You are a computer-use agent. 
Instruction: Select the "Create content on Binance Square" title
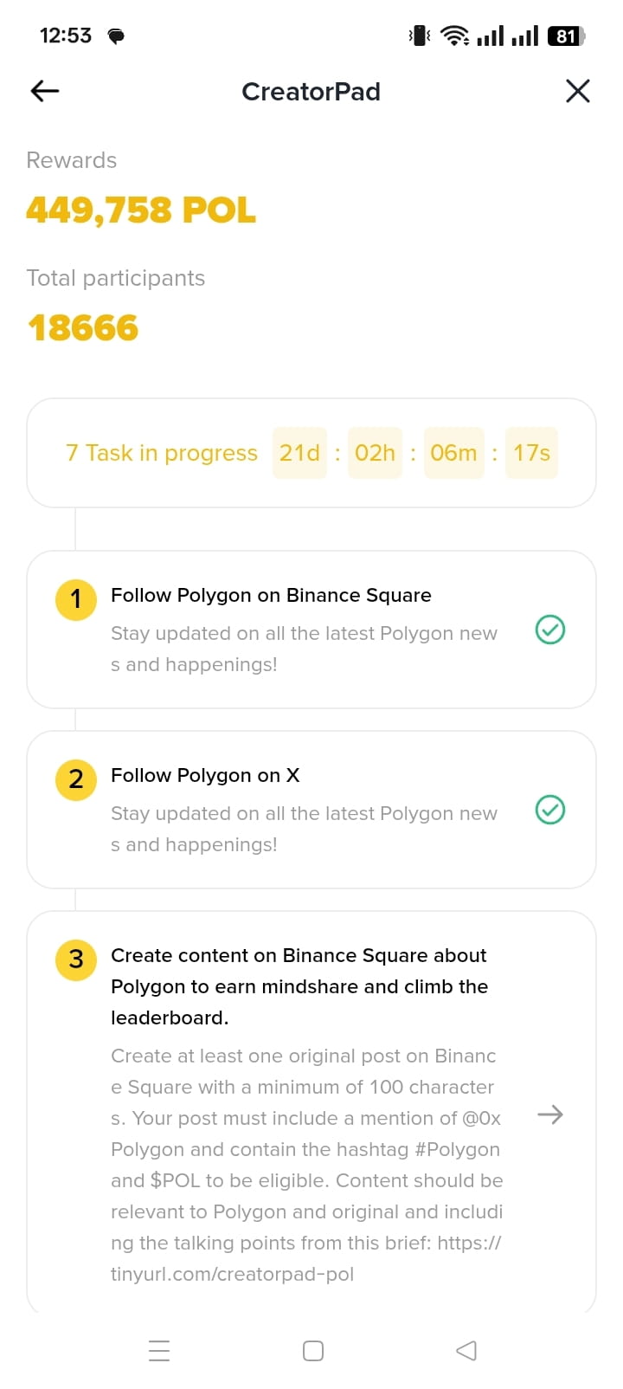[x=299, y=986]
